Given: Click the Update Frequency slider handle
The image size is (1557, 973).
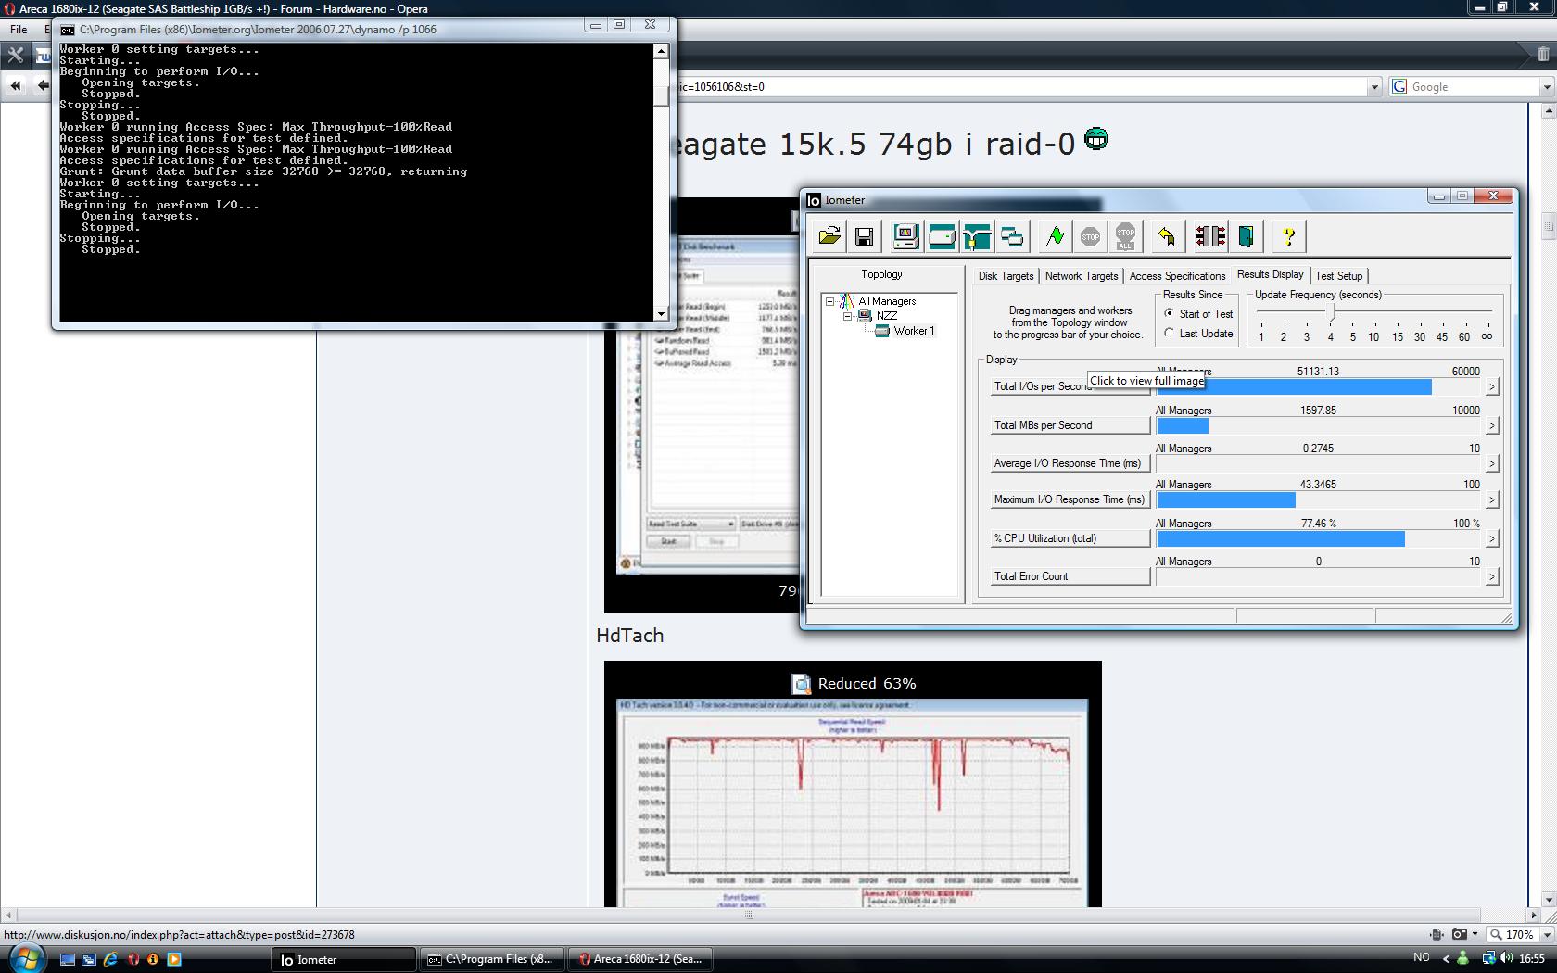Looking at the screenshot, I should coord(1333,311).
